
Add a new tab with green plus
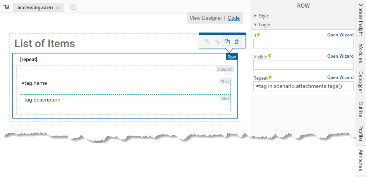click(x=73, y=7)
